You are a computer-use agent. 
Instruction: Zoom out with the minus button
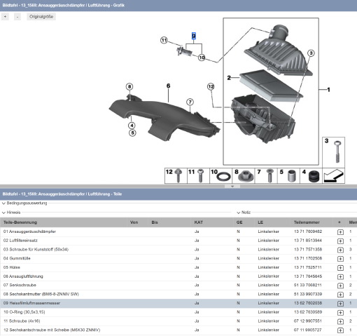coord(17,17)
